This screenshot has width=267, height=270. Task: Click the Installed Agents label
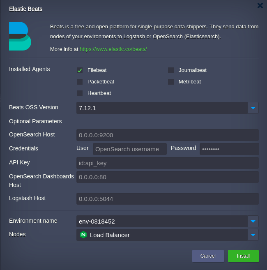pyautogui.click(x=29, y=69)
